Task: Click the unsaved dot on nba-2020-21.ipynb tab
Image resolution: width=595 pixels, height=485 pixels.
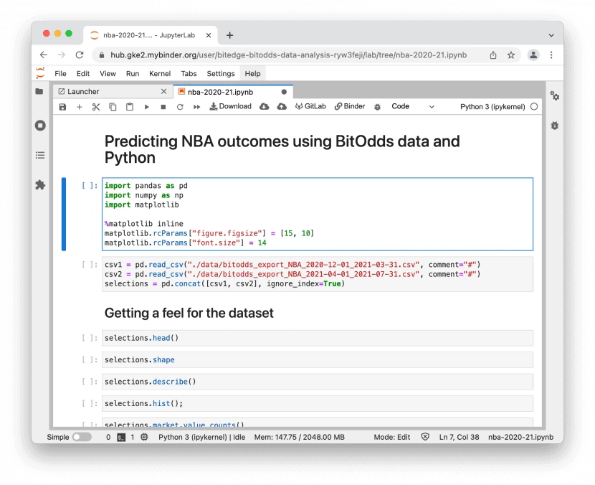Action: (x=284, y=92)
